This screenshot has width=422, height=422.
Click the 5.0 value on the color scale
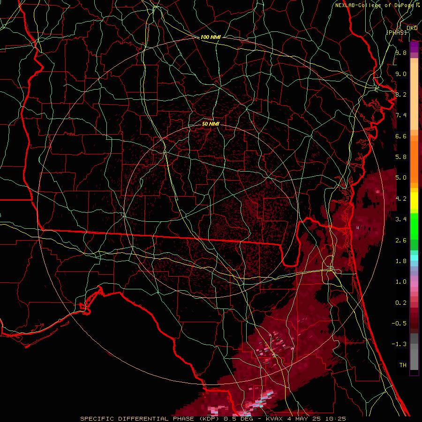click(401, 178)
